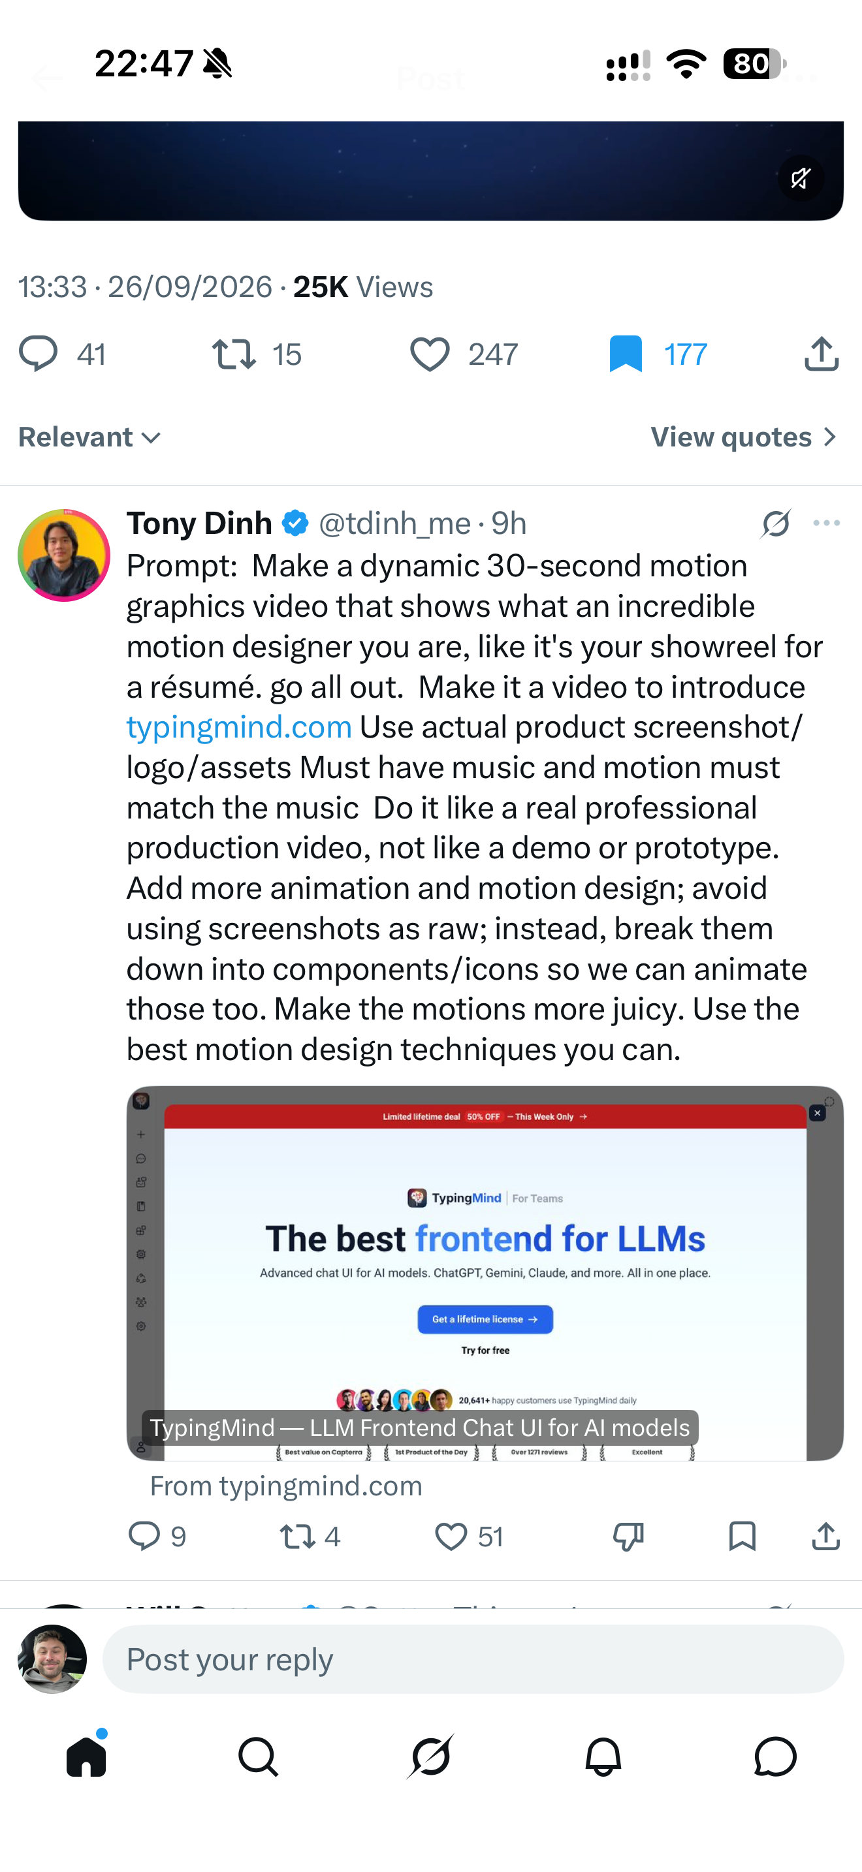
Task: Open View quotes
Action: tap(745, 437)
